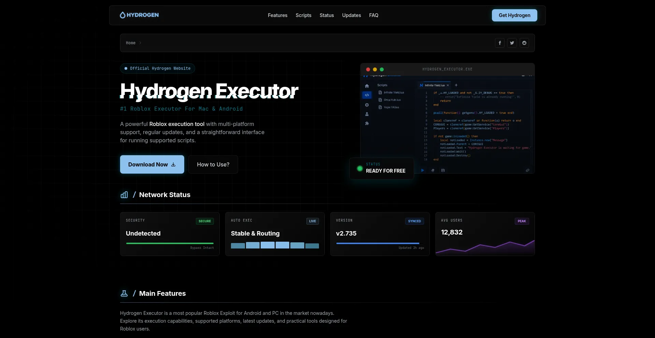Click the Network Status chart icon

pos(124,195)
